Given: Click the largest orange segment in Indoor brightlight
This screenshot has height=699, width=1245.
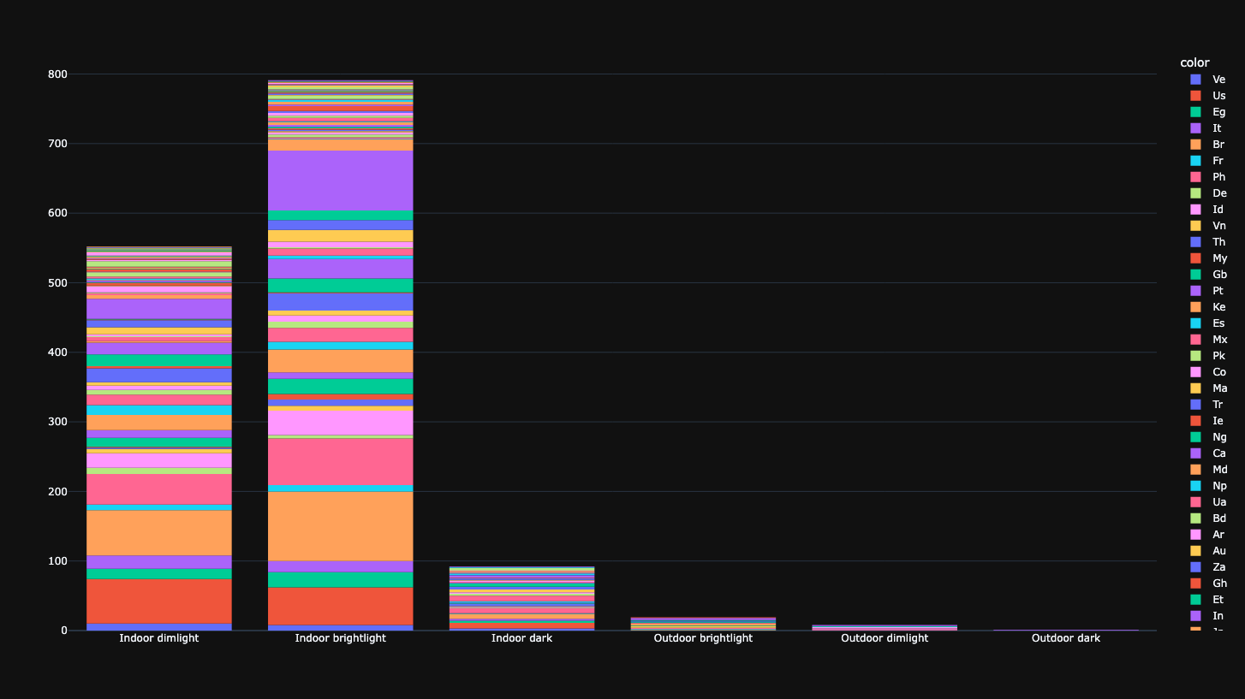Looking at the screenshot, I should pos(341,526).
